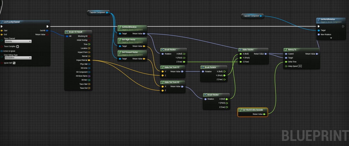Click the Return Value pin of Get World Delta Seconds
Screen dimensions: 349x146
264,114
